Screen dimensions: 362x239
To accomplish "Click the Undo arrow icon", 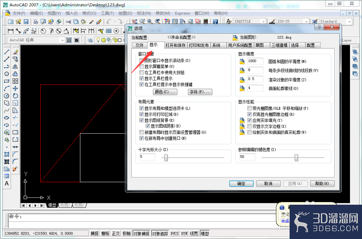I will (x=109, y=22).
